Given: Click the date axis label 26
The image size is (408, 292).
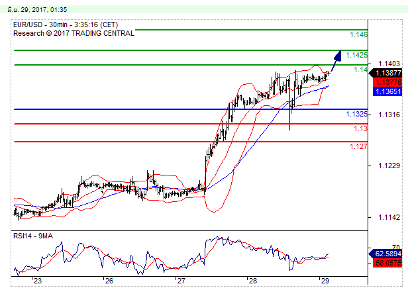Looking at the screenshot, I should click(x=109, y=281).
